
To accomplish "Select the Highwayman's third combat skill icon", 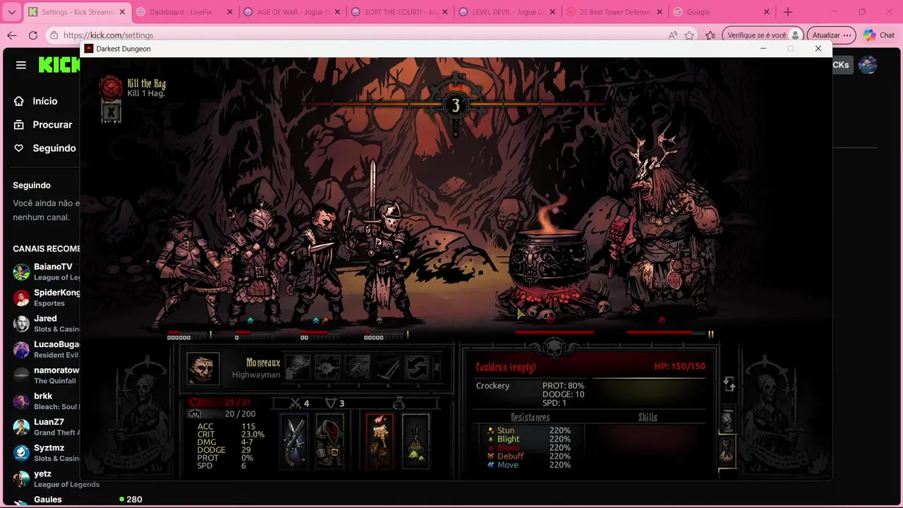I will coord(358,367).
